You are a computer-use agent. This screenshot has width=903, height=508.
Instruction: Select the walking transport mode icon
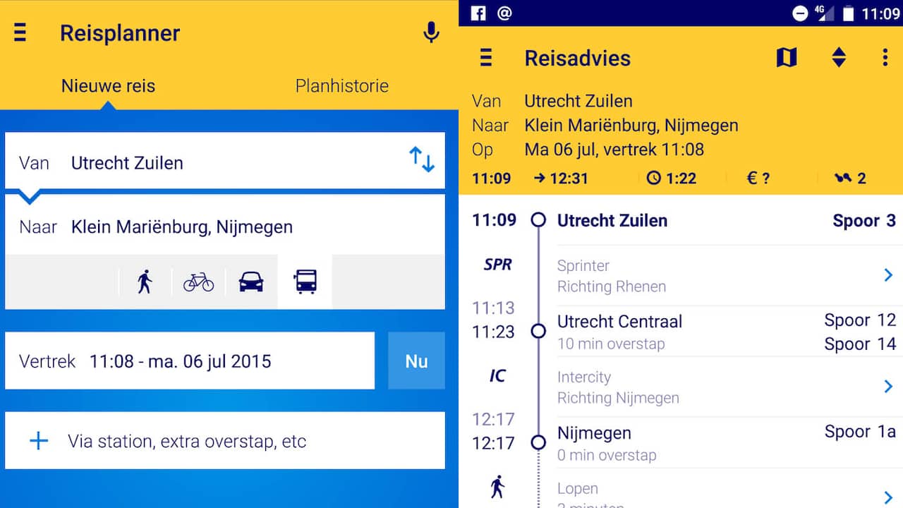[145, 281]
